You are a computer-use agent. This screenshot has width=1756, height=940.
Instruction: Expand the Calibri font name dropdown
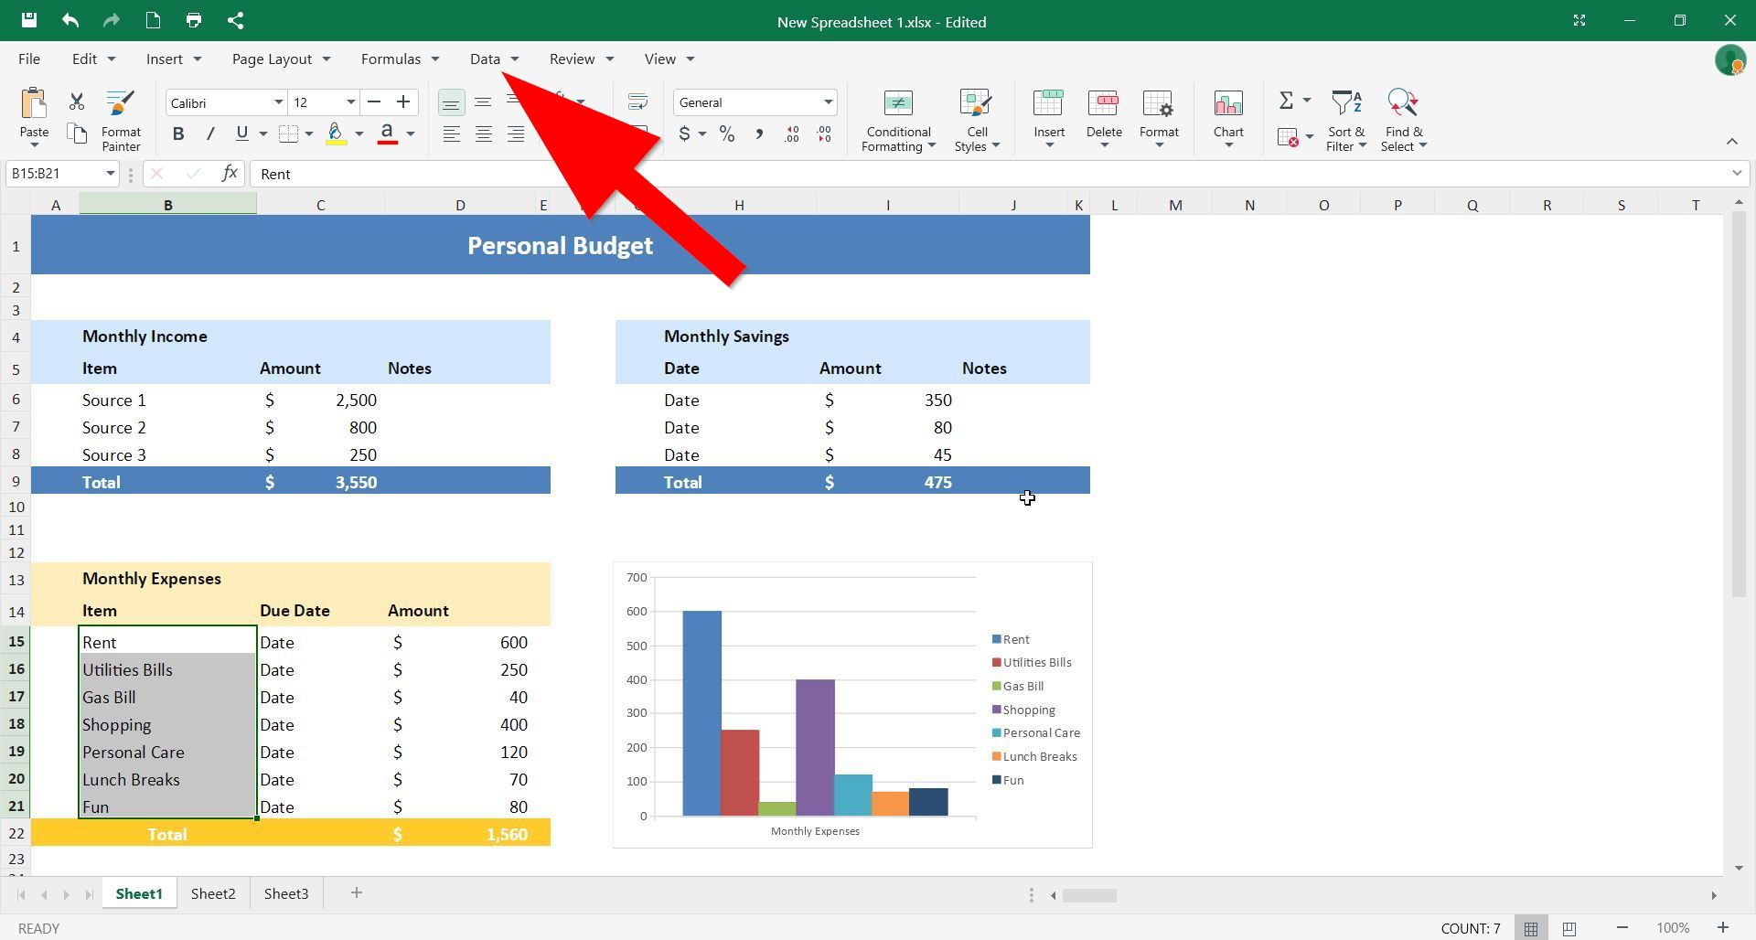pos(279,102)
